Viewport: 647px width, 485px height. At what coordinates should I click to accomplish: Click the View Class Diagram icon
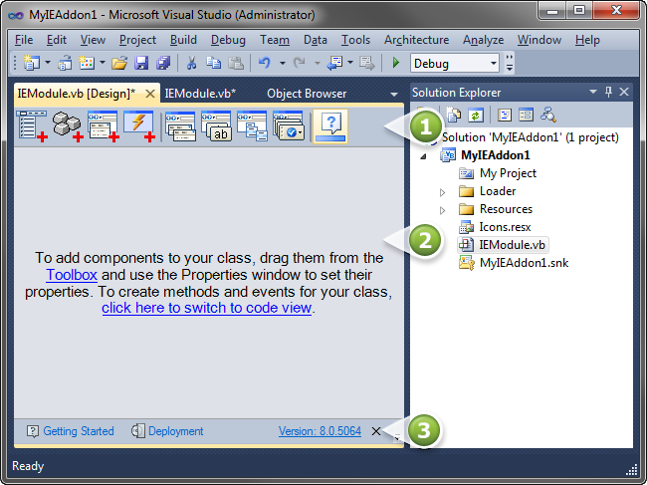(548, 115)
